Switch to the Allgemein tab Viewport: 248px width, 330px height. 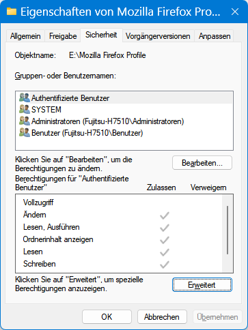(25, 36)
